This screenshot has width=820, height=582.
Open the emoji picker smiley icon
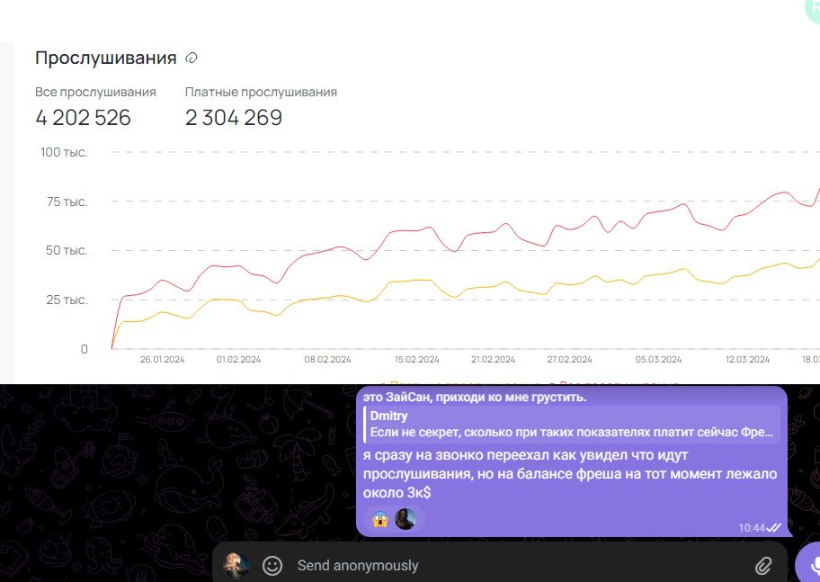[272, 565]
